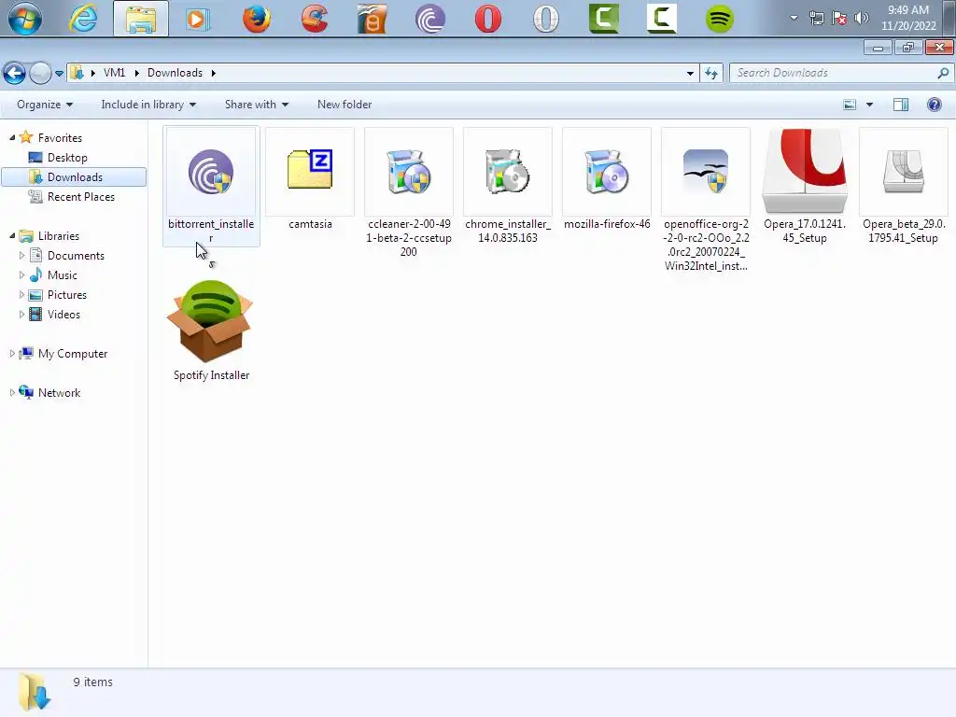Screen dimensions: 956x717
Task: Collapse the Favorites tree group
Action: click(x=12, y=138)
